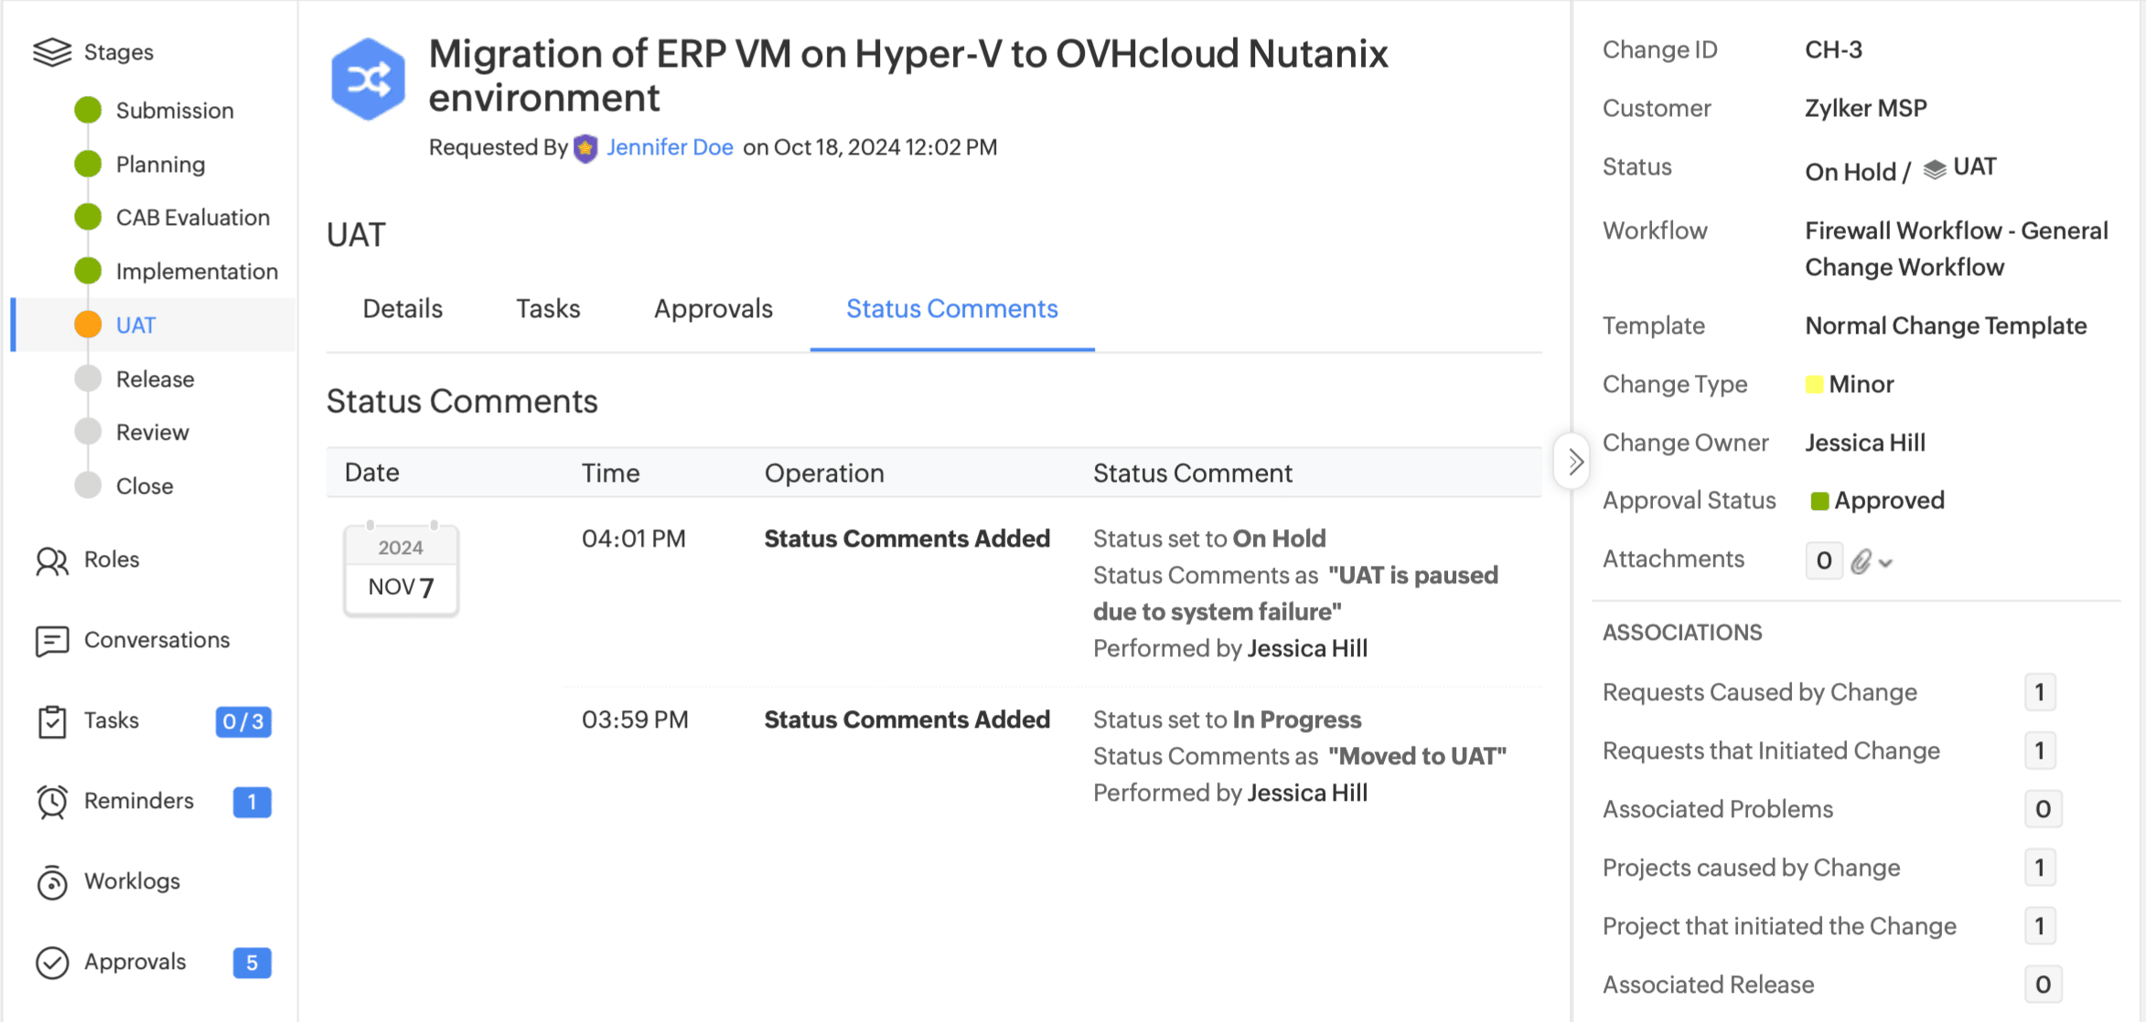
Task: Open Requests Caused by Change count
Action: click(x=2039, y=692)
